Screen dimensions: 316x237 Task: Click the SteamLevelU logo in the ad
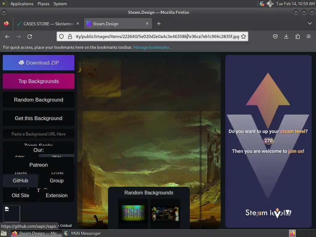point(268,213)
